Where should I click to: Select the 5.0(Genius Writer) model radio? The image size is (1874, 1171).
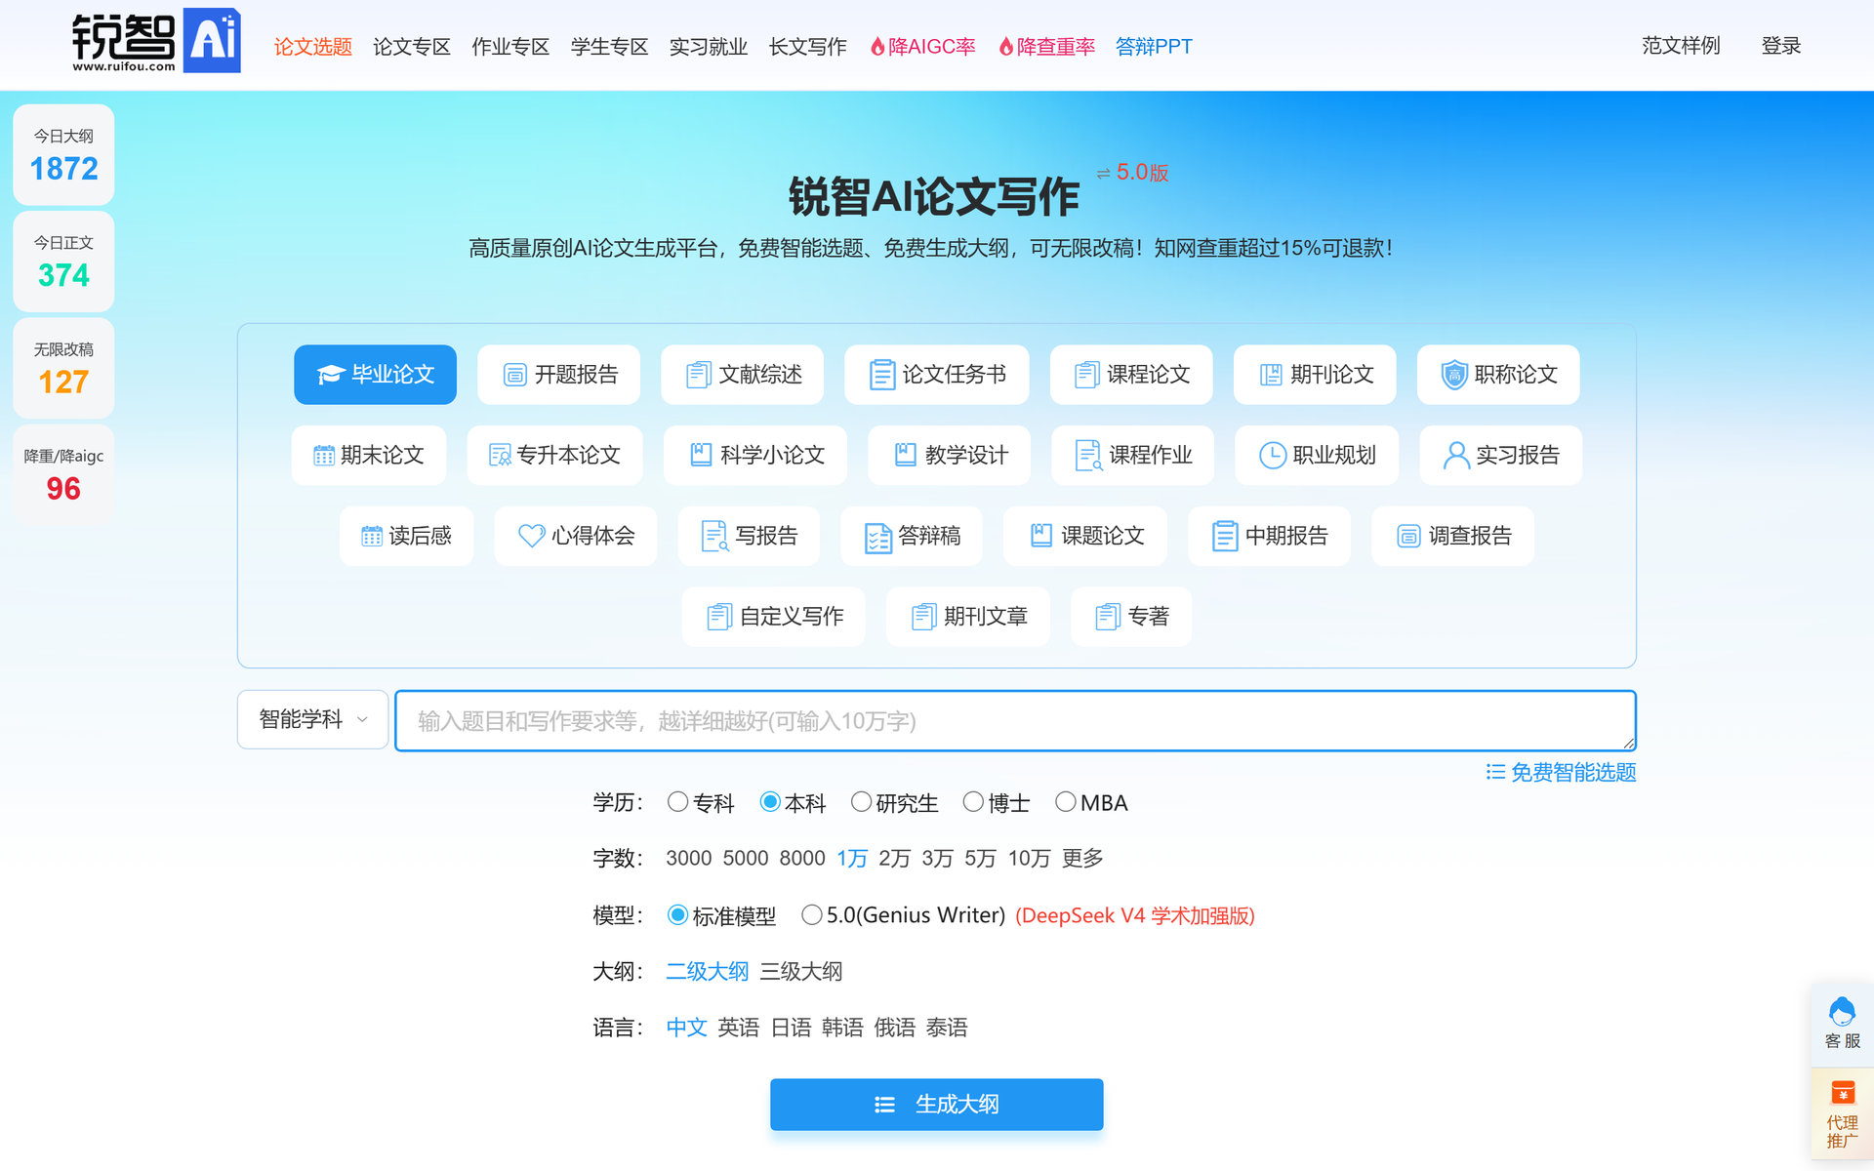point(811,915)
